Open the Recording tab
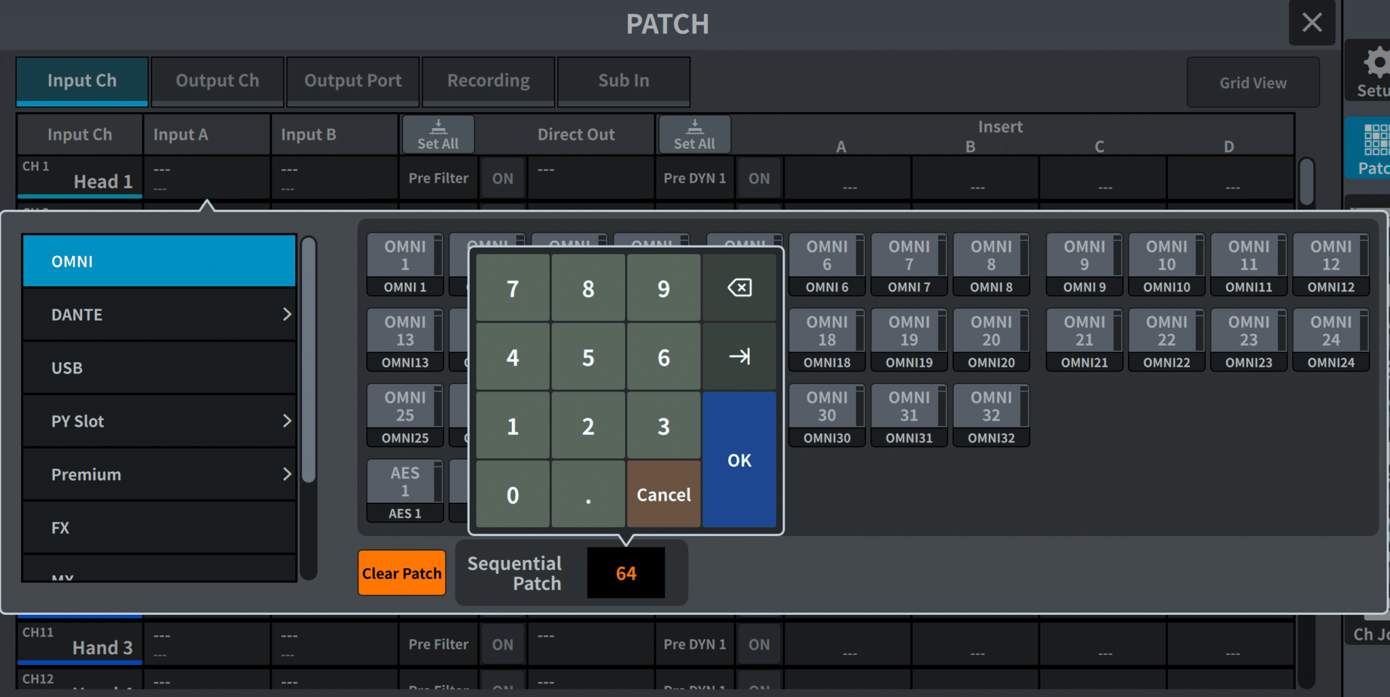 point(488,81)
